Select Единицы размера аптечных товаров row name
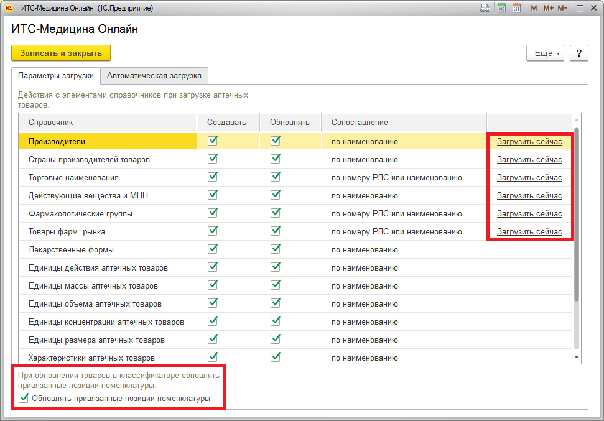 coord(96,340)
